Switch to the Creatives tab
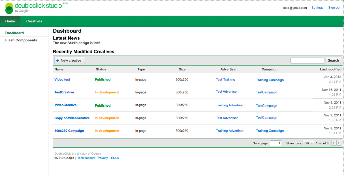This screenshot has width=344, height=175. click(34, 21)
